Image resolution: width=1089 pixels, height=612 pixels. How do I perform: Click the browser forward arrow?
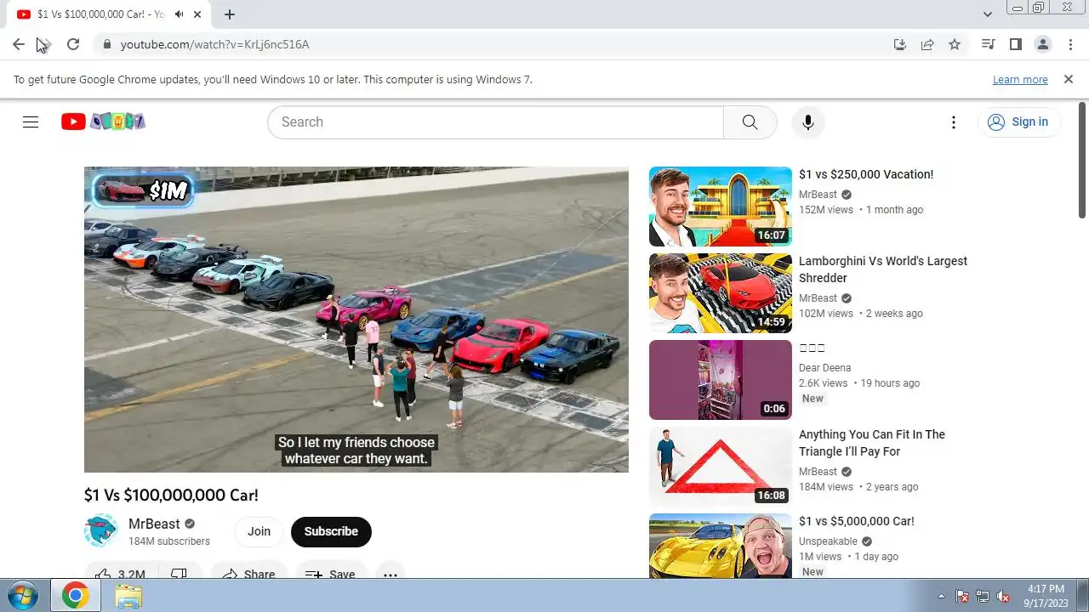point(46,44)
